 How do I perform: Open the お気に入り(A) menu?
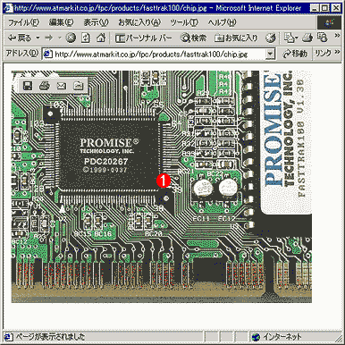139,22
